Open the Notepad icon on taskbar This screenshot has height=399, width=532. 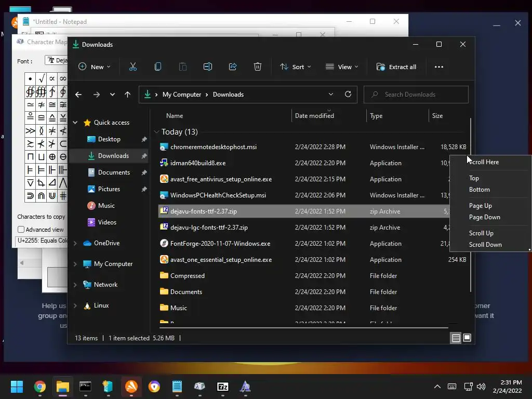pos(177,387)
